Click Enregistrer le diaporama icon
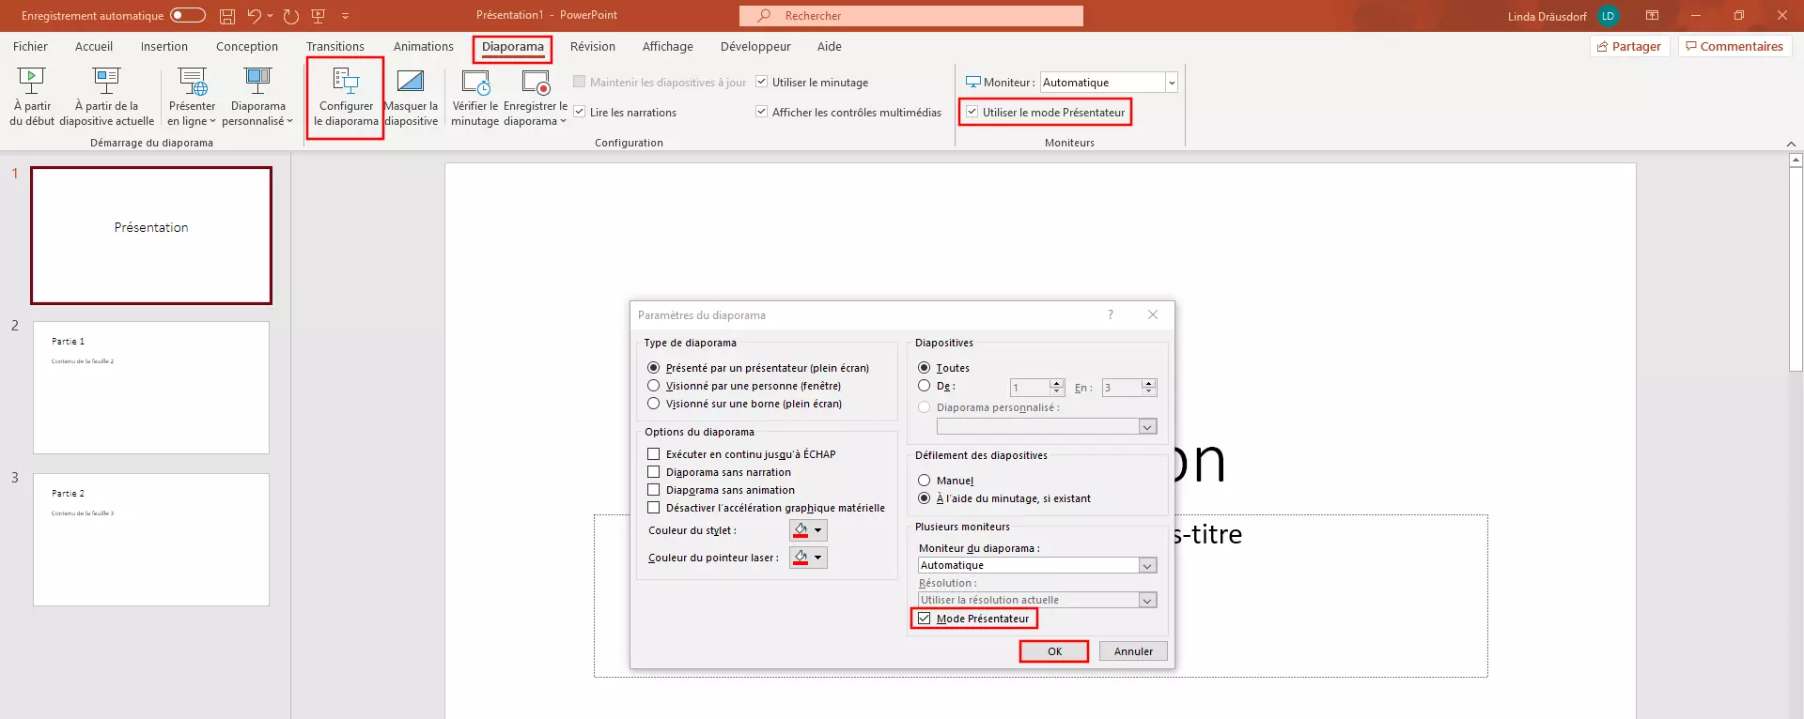This screenshot has height=719, width=1804. pyautogui.click(x=536, y=81)
